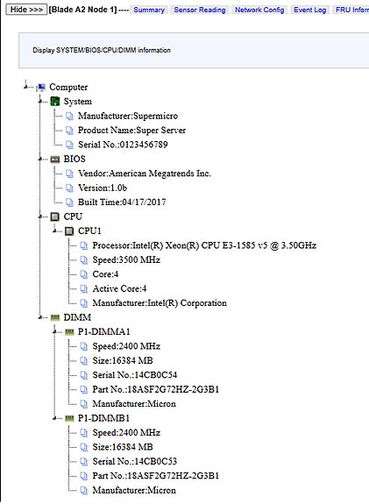Screen dimensions: 369x504
Task: Click the green System board icon
Action: (55, 102)
